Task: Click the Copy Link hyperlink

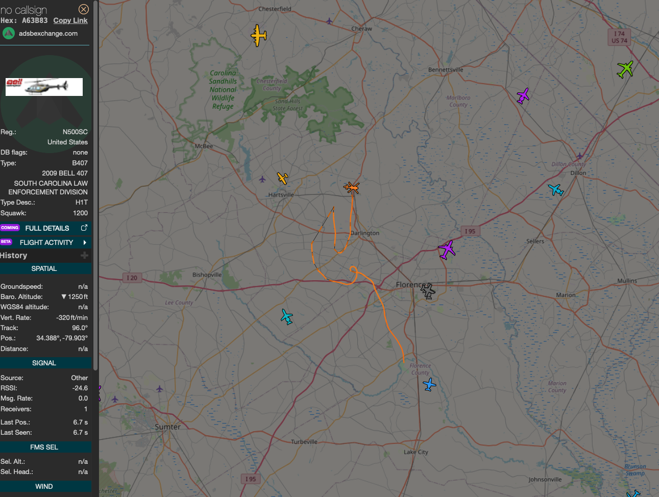Action: coord(70,20)
